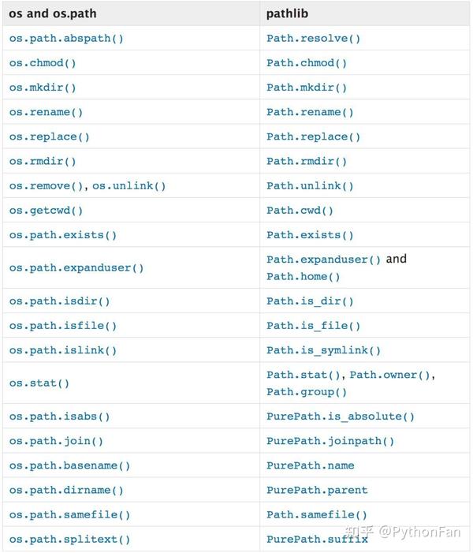Open the os.path.splitext() link
The image size is (473, 553).
[69, 540]
